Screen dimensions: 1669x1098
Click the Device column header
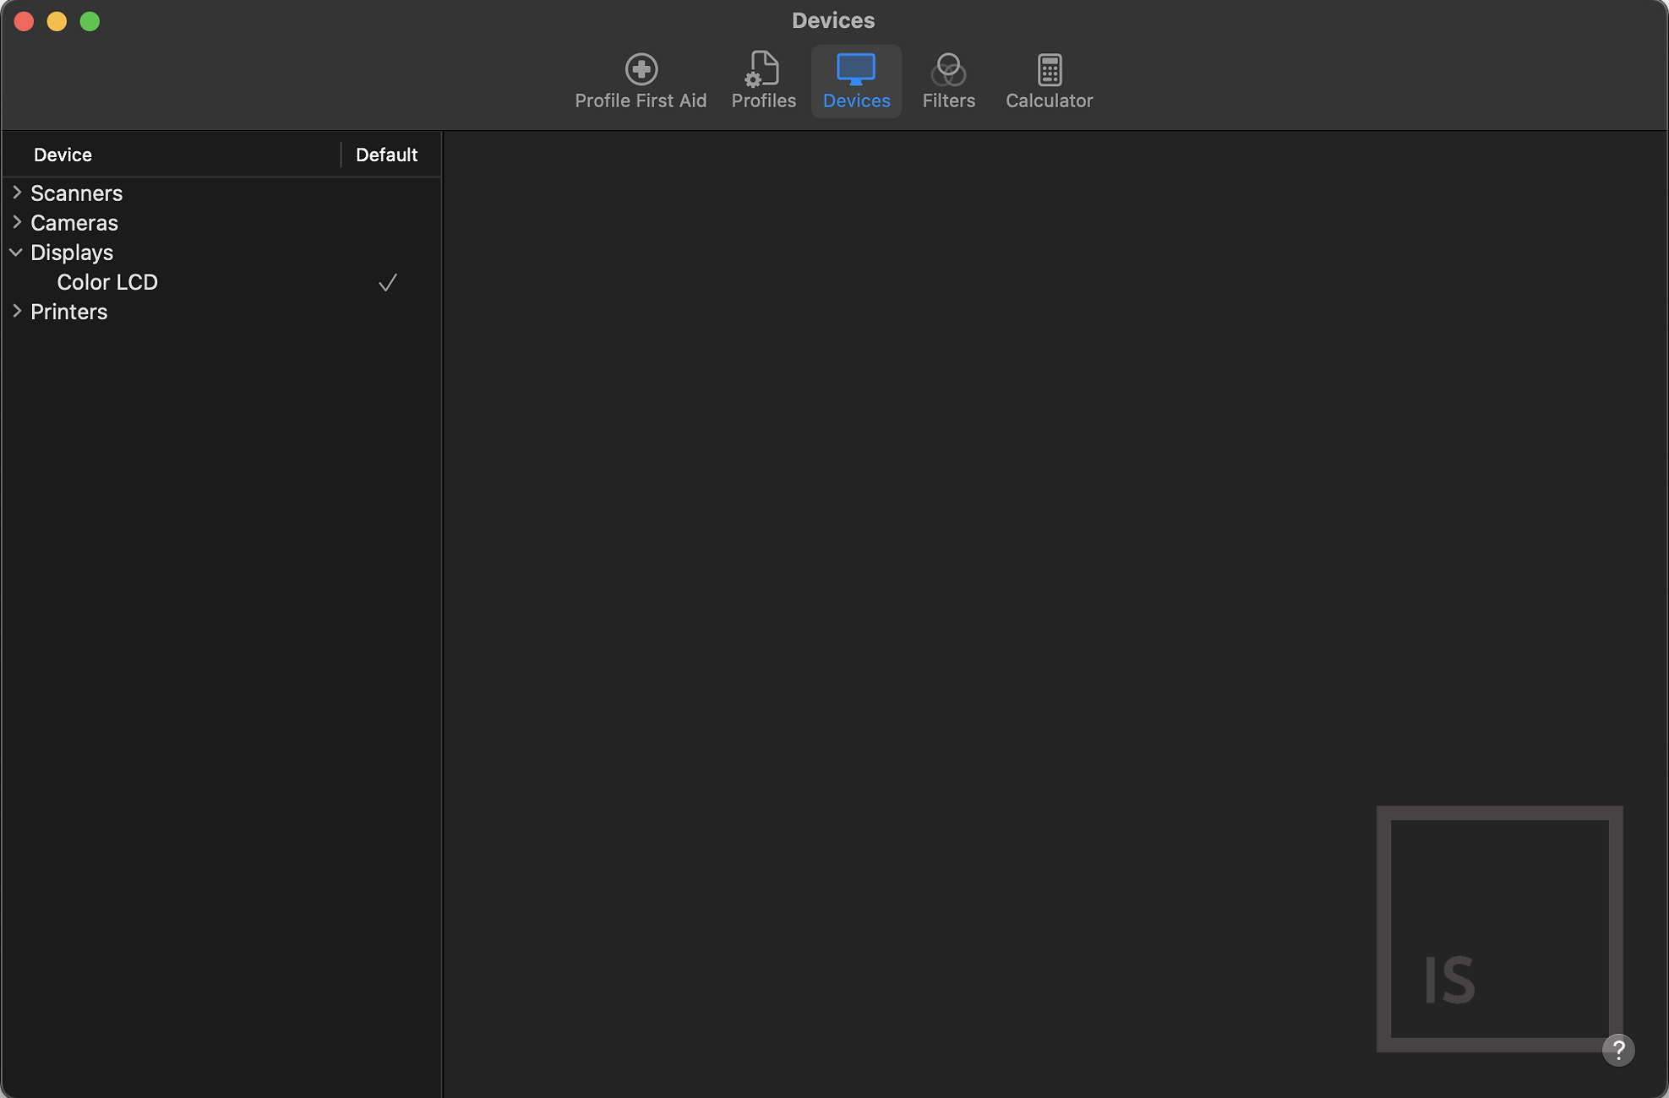(x=63, y=155)
